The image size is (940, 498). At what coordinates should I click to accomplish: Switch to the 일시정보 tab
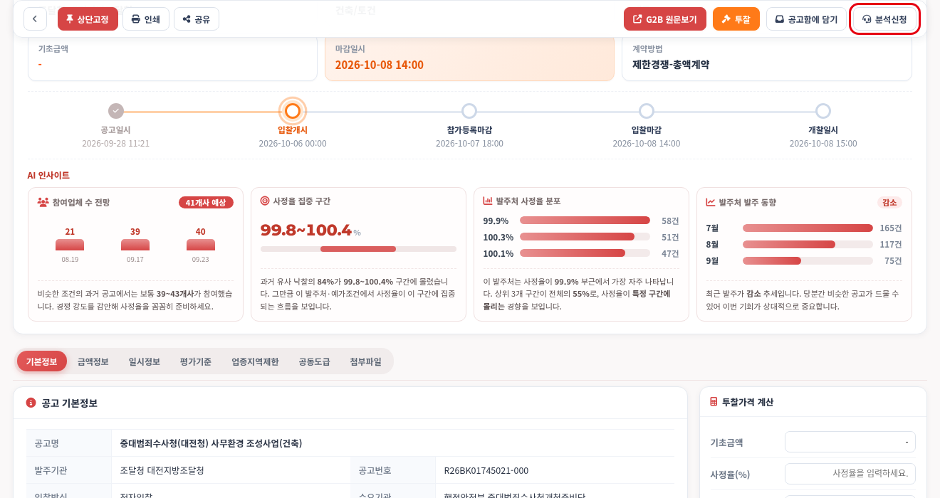point(145,361)
